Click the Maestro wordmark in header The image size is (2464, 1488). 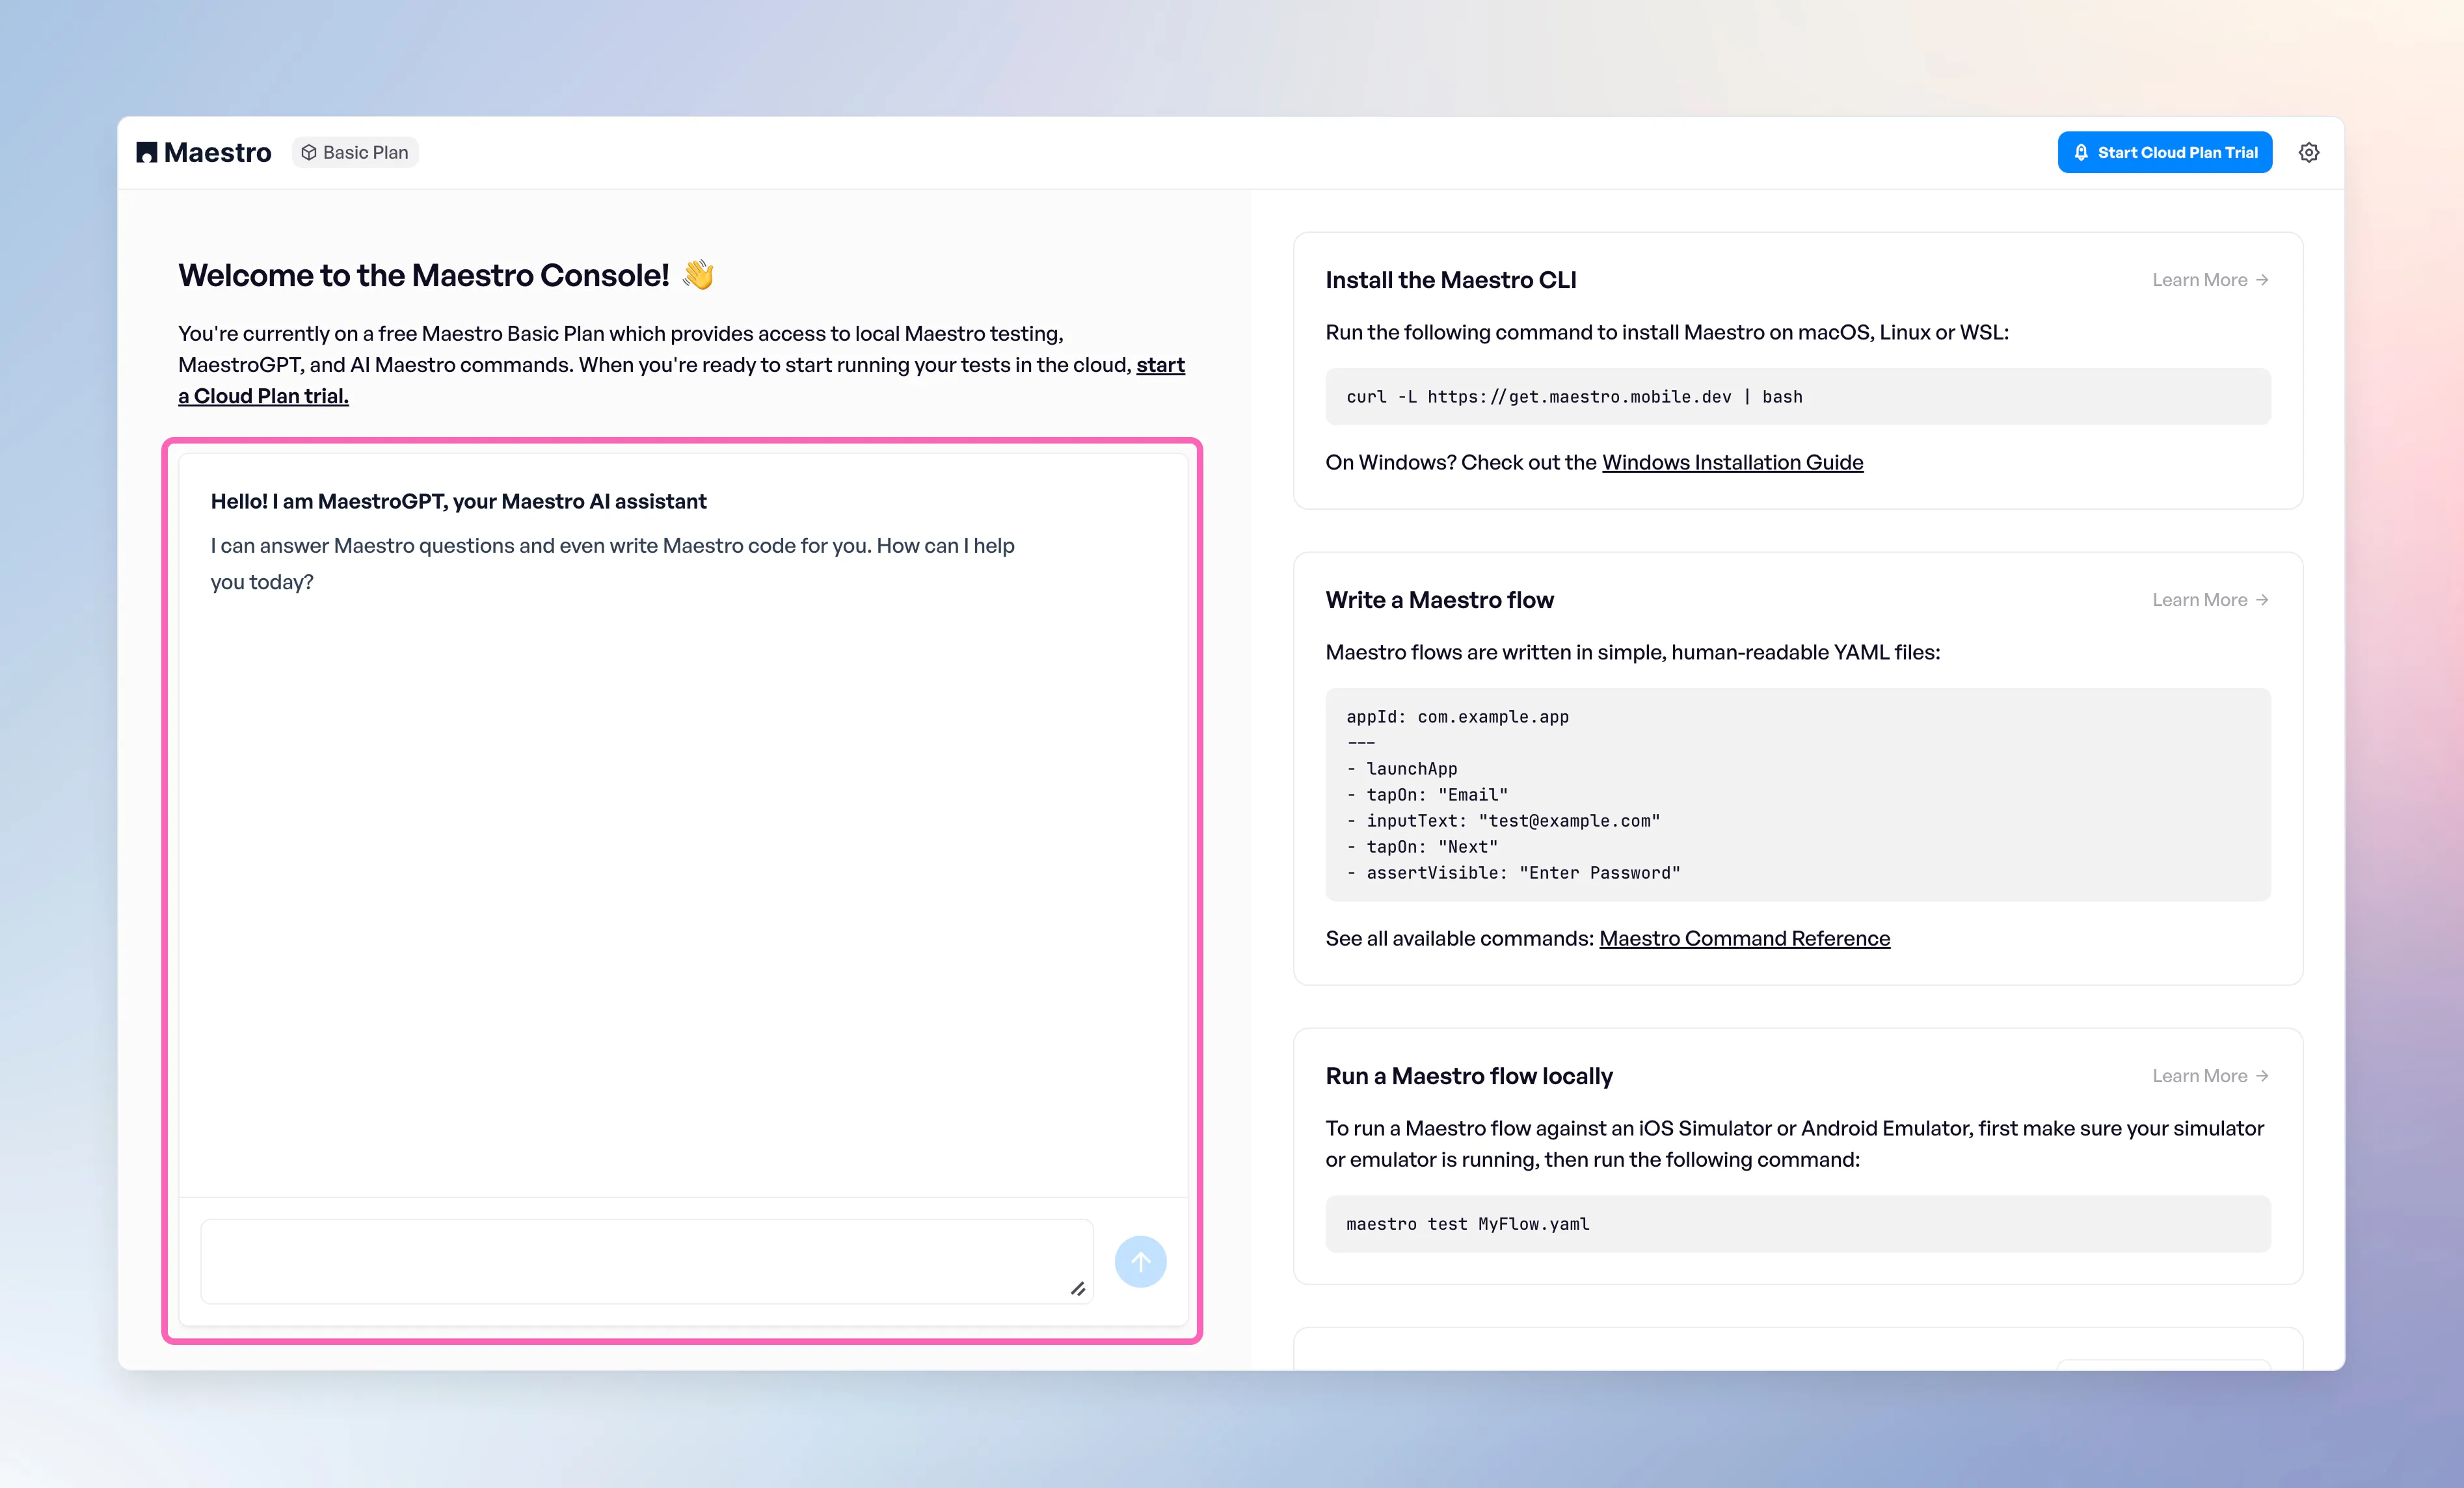tap(217, 152)
